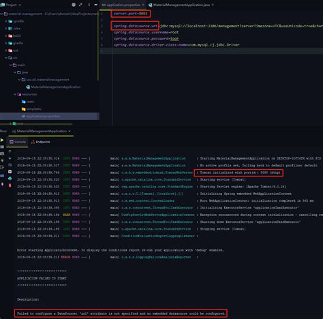Collapse the src folder arrow
Screen dimensions: 323x319
pos(6,58)
